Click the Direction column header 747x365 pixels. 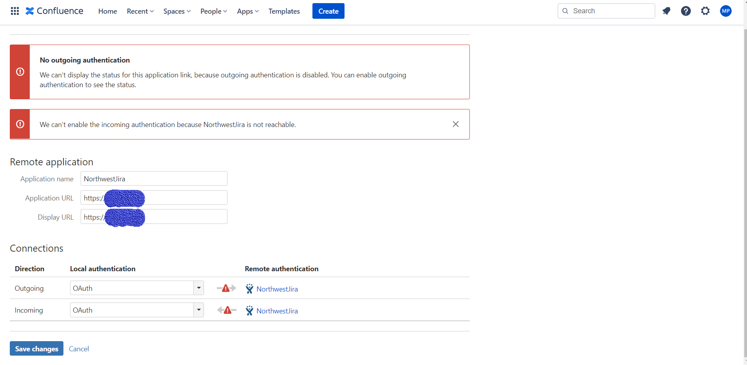(29, 269)
